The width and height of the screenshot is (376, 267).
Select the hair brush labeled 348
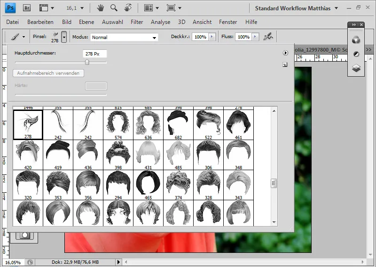pyautogui.click(x=239, y=155)
